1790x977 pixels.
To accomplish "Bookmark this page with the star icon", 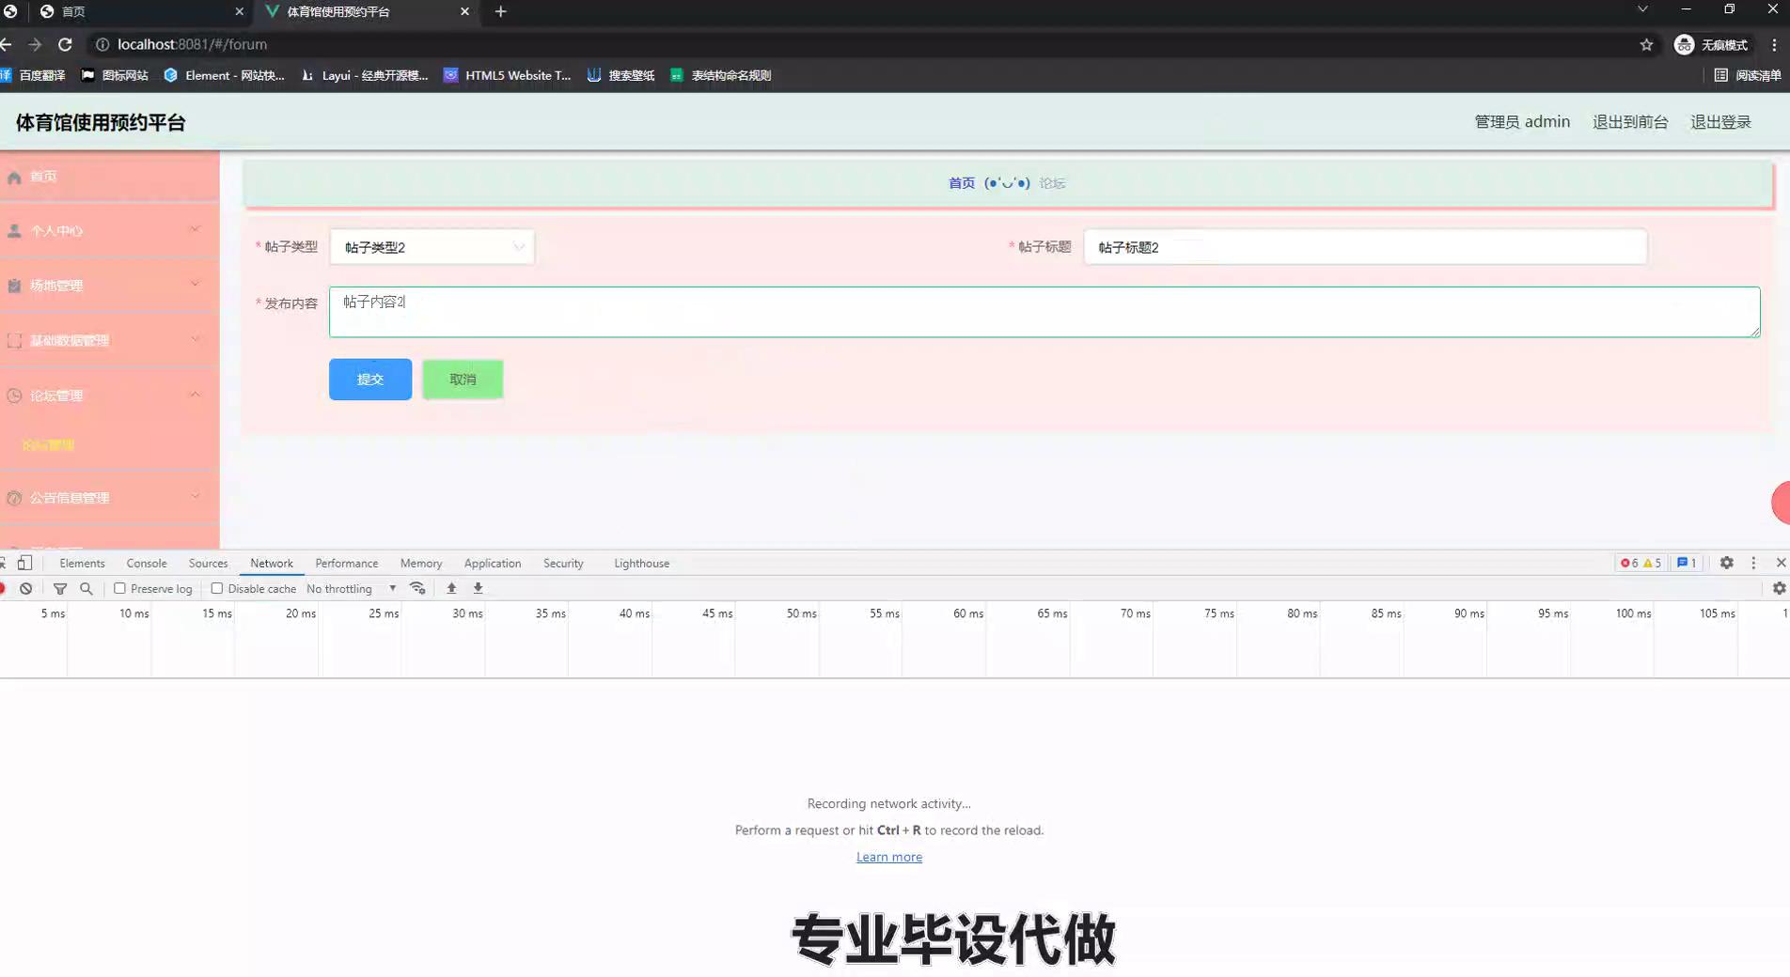I will point(1646,44).
